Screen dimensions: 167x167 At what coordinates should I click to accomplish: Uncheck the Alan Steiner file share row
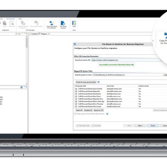pos(76,96)
